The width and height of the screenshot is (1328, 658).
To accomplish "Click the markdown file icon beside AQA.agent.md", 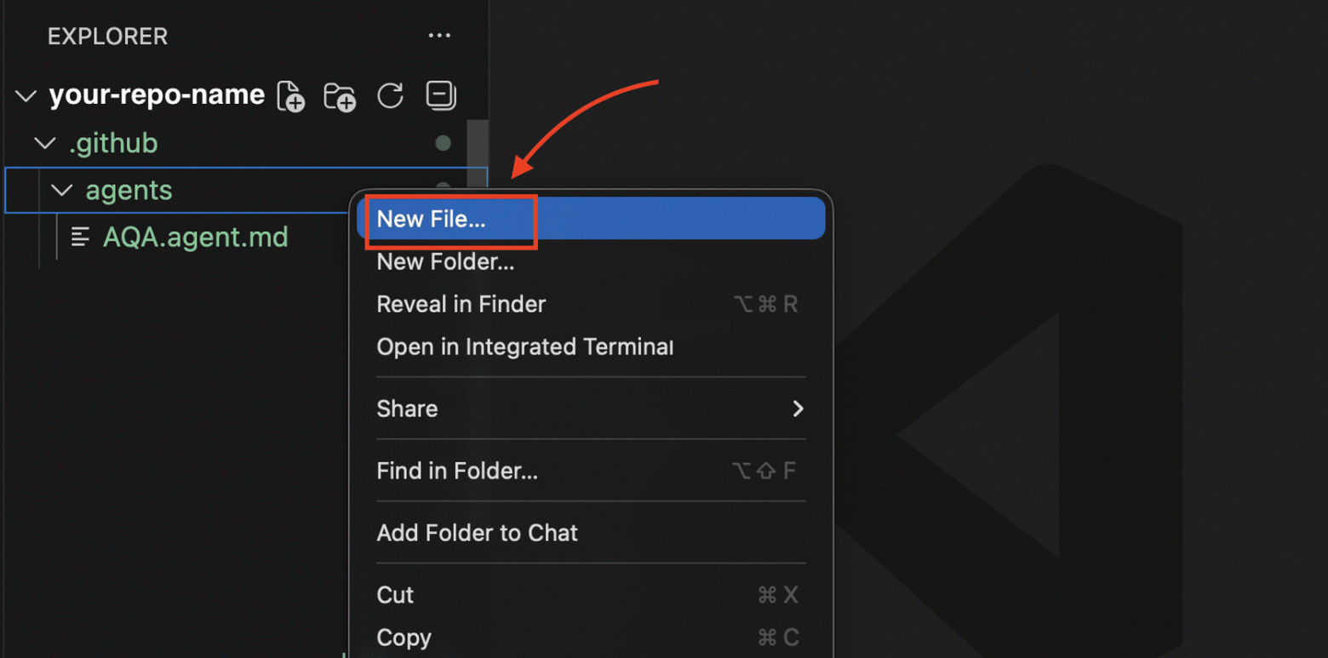I will click(79, 237).
